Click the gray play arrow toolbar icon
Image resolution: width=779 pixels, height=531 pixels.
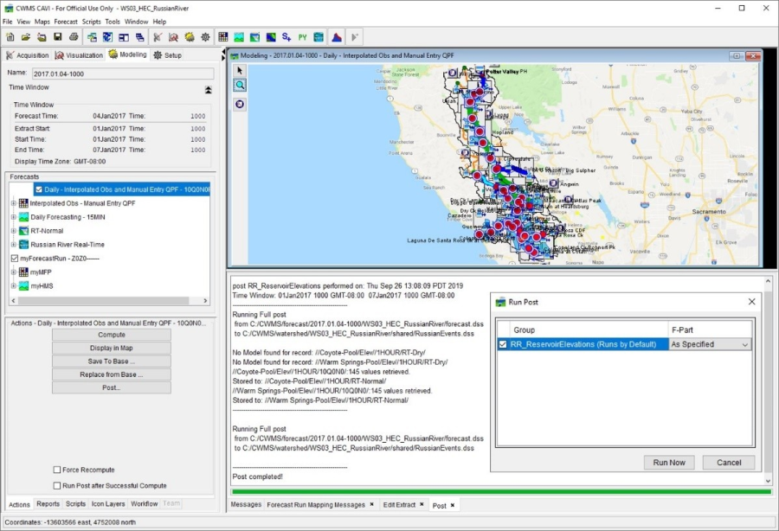tap(354, 37)
